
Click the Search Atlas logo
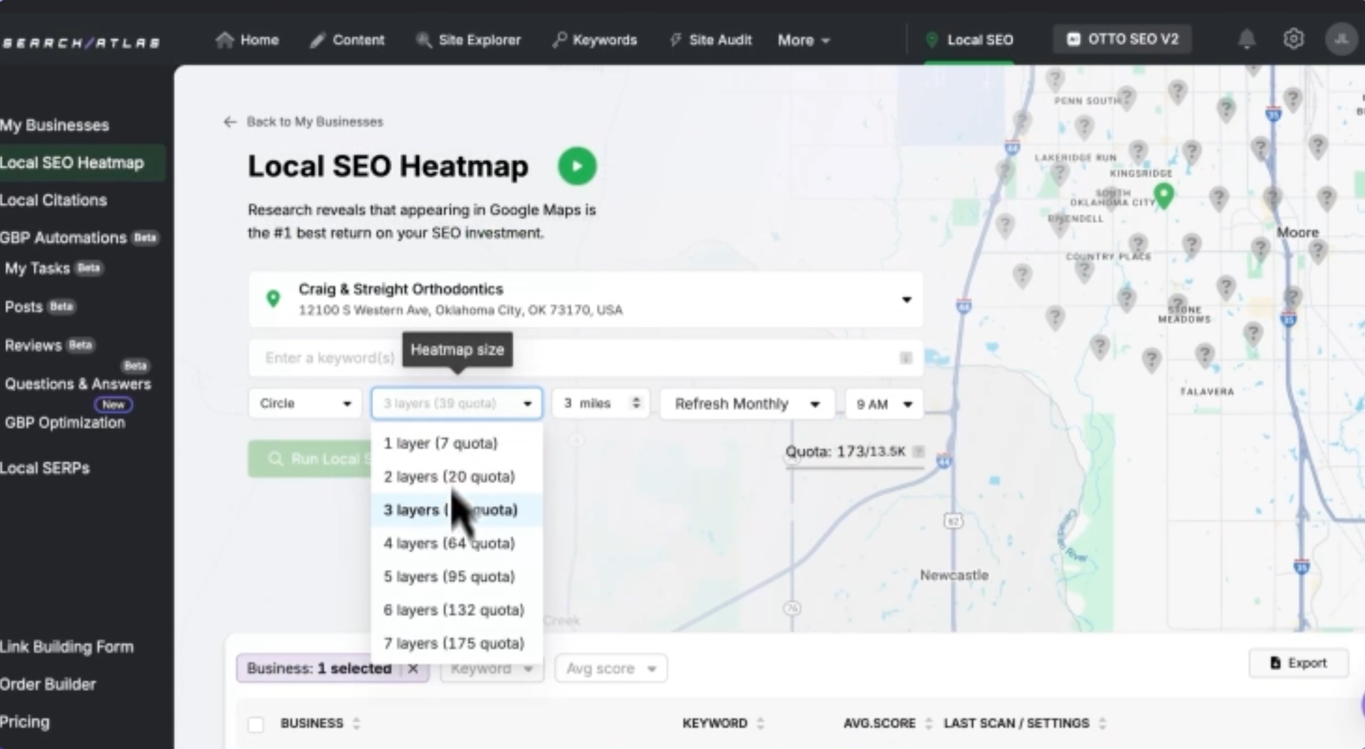point(80,41)
